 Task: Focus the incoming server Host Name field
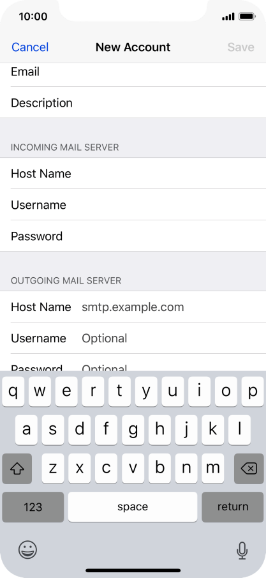133,174
